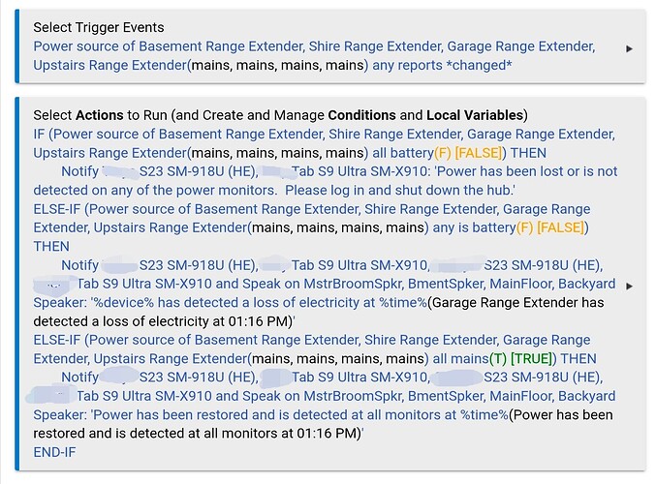Expand the Select Trigger Events arrow
Viewport: 656px width, 484px height.
(x=629, y=49)
